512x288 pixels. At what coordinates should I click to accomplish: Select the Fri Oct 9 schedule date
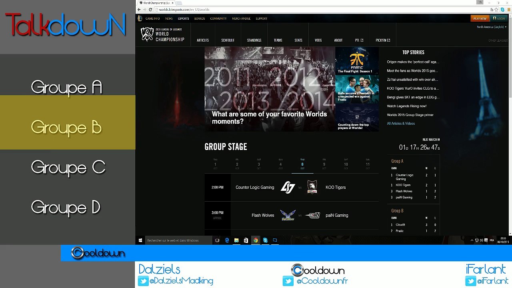[x=324, y=165]
